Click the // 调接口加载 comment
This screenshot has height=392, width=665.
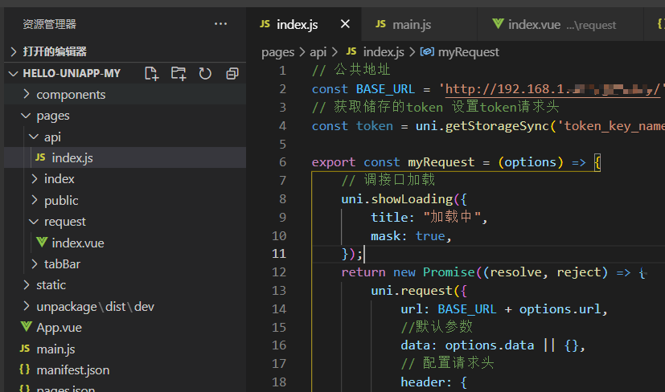pos(388,180)
